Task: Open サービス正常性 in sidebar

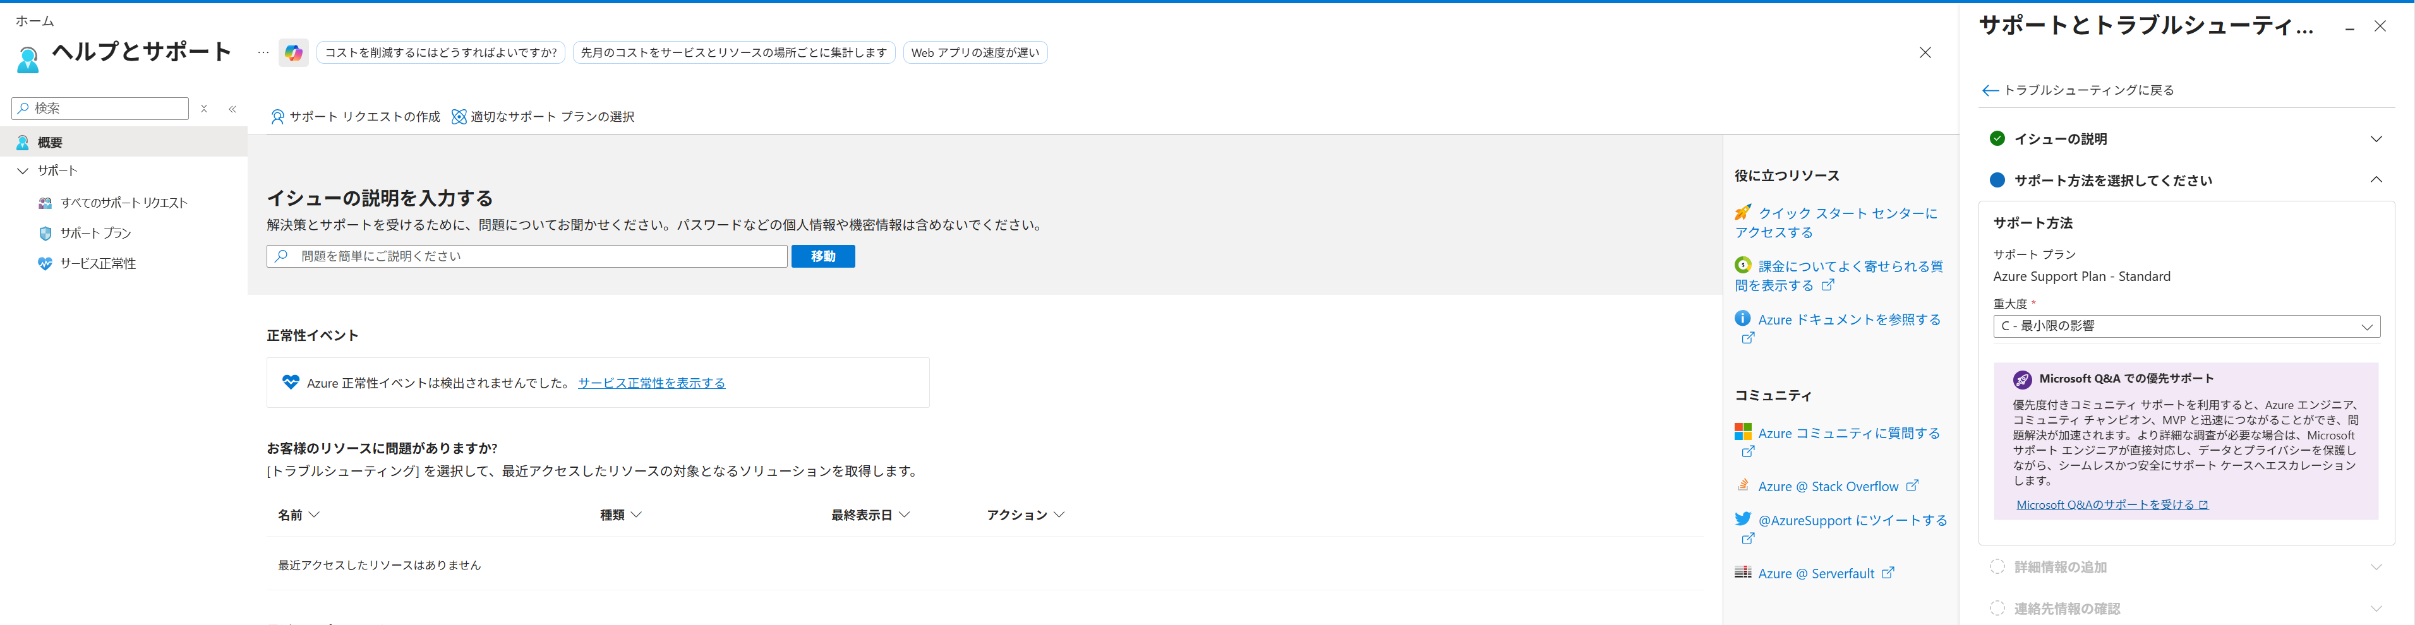Action: (x=97, y=265)
